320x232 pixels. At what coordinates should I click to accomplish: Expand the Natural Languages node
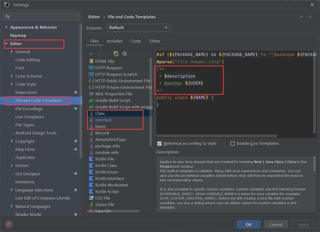coord(12,206)
